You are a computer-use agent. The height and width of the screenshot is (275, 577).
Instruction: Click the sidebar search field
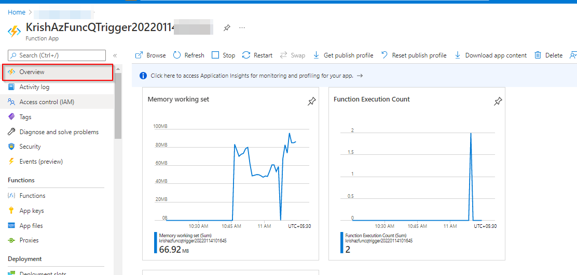coord(57,55)
